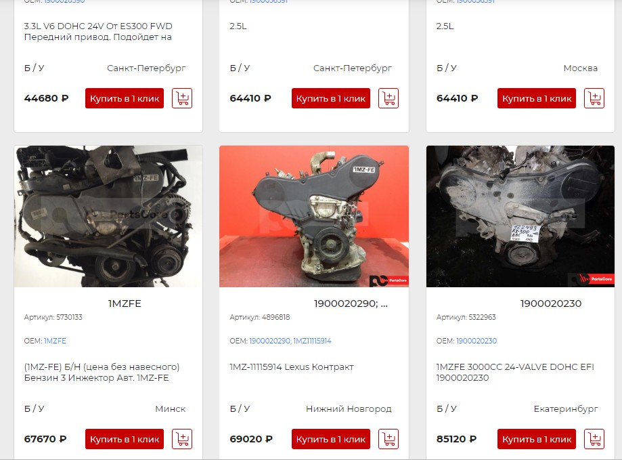View the RX-300 labeled engine photo
This screenshot has height=460, width=622.
[520, 216]
